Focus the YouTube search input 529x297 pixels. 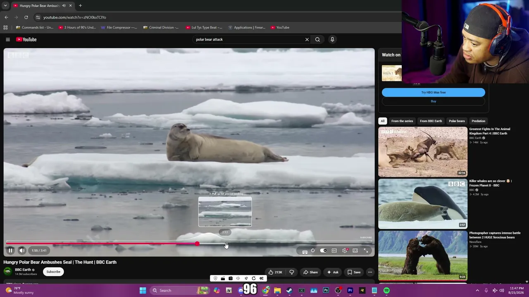click(x=249, y=40)
